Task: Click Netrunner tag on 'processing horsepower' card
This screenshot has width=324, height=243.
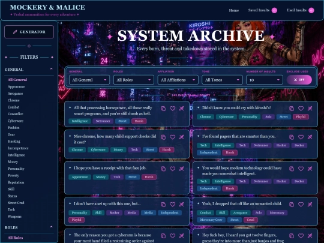Action: [103, 121]
